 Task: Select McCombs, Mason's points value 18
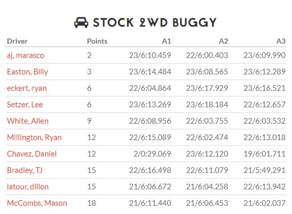(91, 203)
